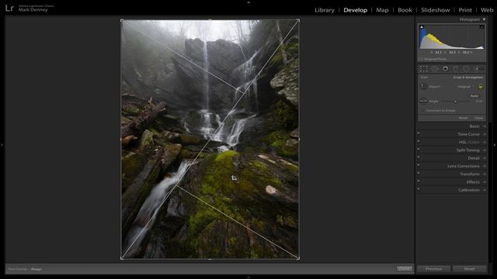Screen dimensions: 497x279
Task: Pick the Crop Frame tool beside Aspect
Action: (x=423, y=86)
